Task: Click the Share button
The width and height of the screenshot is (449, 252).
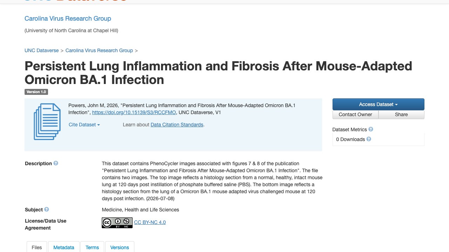Action: (x=401, y=114)
